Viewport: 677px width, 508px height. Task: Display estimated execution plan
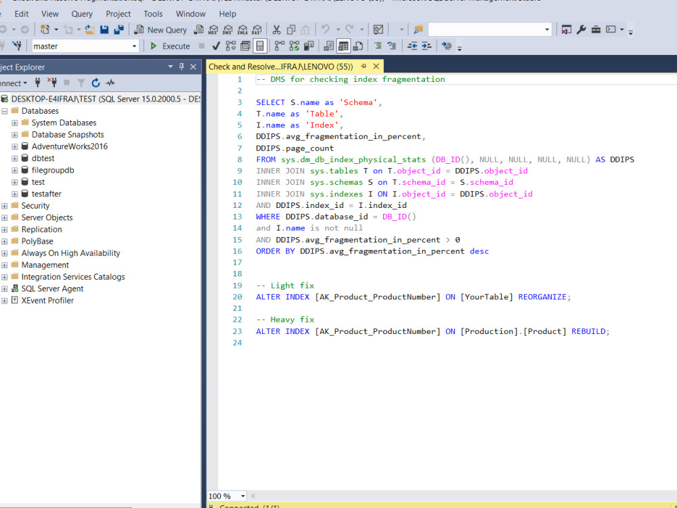coord(231,46)
